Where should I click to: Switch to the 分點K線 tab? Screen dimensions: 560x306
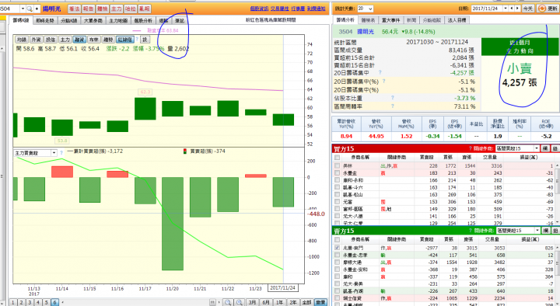pyautogui.click(x=69, y=21)
